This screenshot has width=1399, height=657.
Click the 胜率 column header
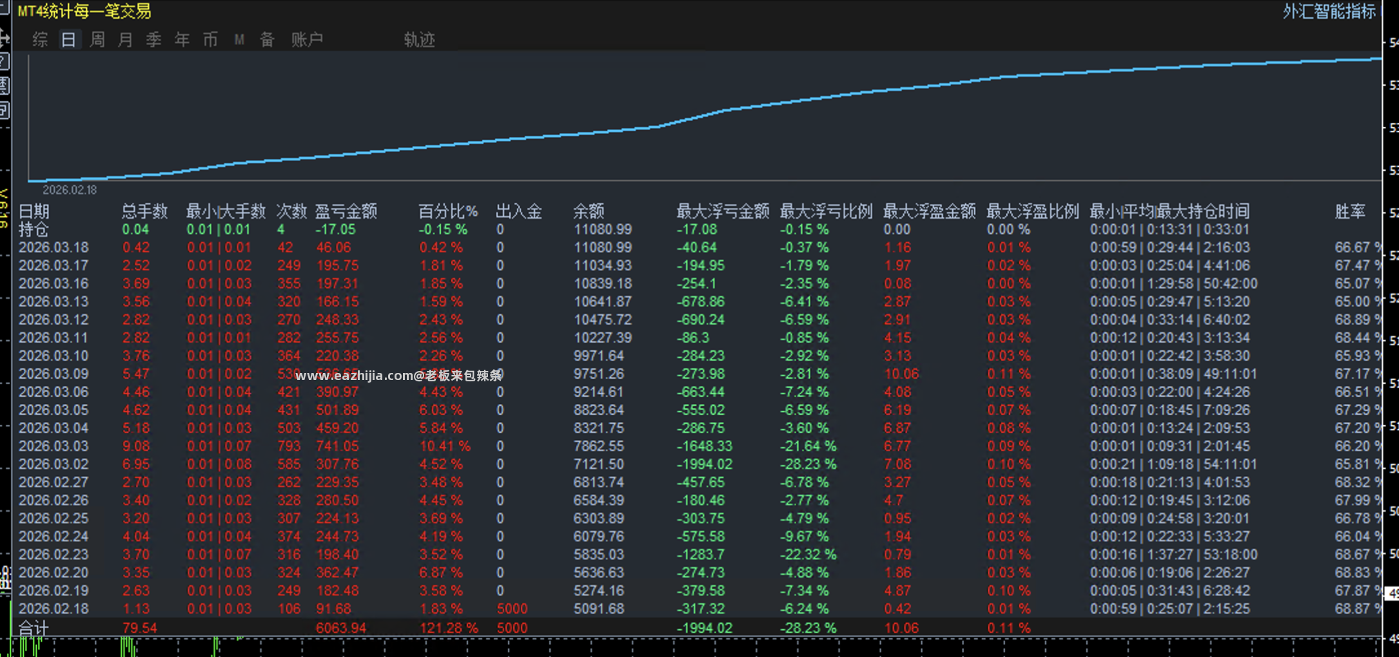(1350, 211)
